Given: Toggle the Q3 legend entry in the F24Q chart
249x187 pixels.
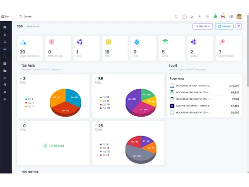Looking at the screenshot, I should pyautogui.click(x=29, y=106).
